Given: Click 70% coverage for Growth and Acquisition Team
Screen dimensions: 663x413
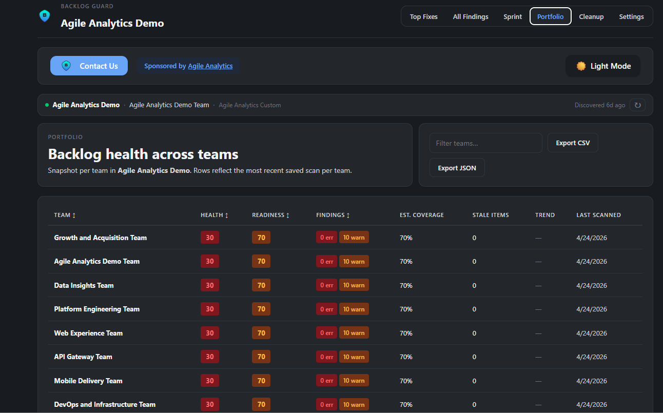Looking at the screenshot, I should tap(406, 238).
